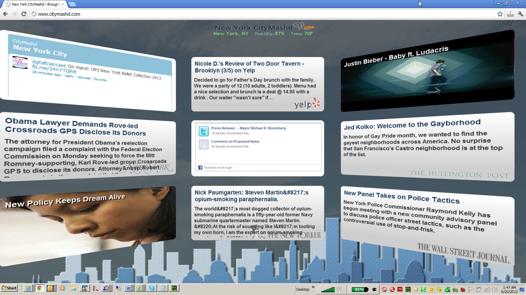Click the wireless signal strength bars in taskbar

pos(328,289)
